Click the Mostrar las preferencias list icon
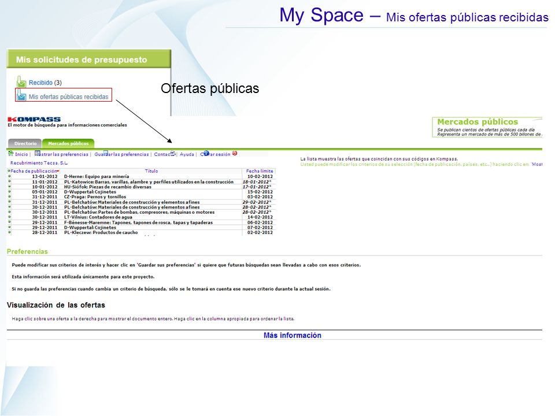 37,153
